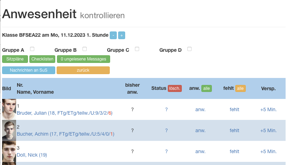Increase the lesson with plus button

122,35
